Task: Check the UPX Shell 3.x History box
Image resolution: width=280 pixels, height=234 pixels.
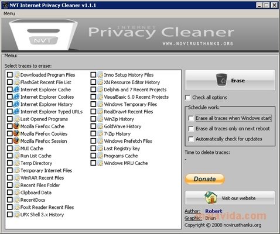Action: coord(10,215)
